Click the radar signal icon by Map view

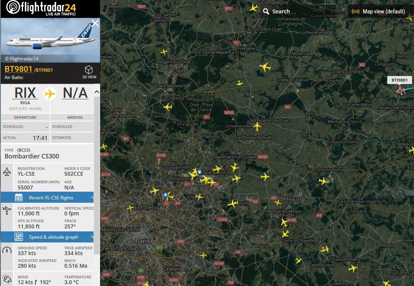[356, 11]
